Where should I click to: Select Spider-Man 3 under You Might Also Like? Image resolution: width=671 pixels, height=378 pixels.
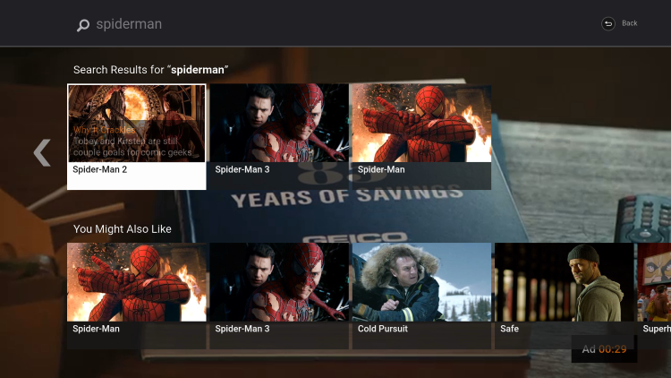point(279,296)
